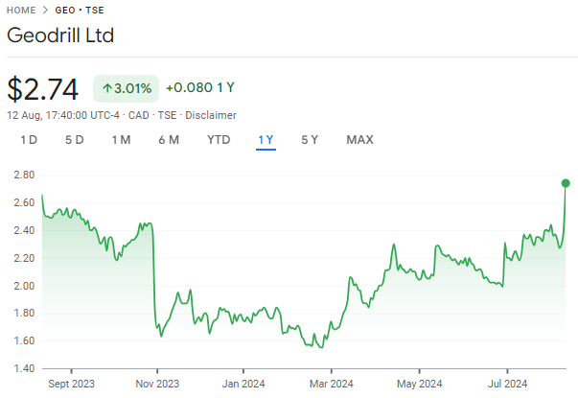Click the 1.40 y-axis value
Image resolution: width=578 pixels, height=398 pixels.
(x=24, y=368)
